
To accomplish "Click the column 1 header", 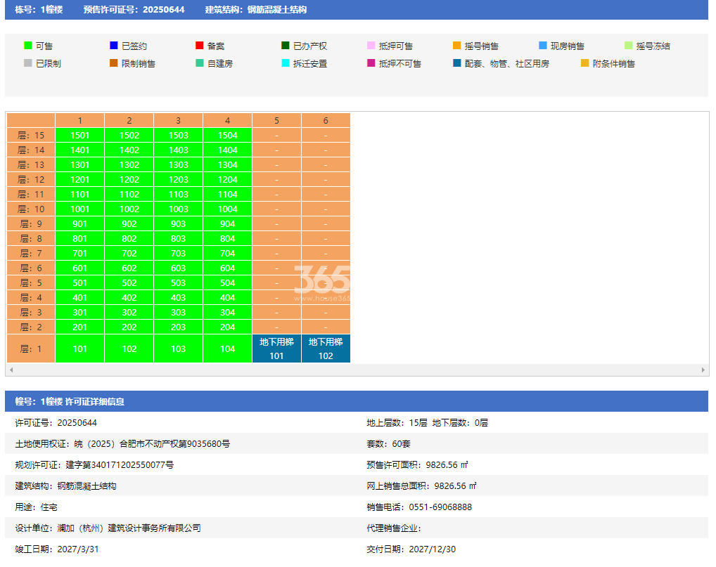I will point(80,120).
